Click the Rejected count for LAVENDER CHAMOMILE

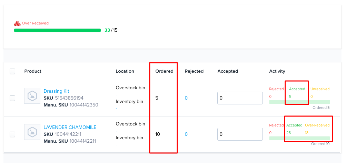pyautogui.click(x=186, y=134)
